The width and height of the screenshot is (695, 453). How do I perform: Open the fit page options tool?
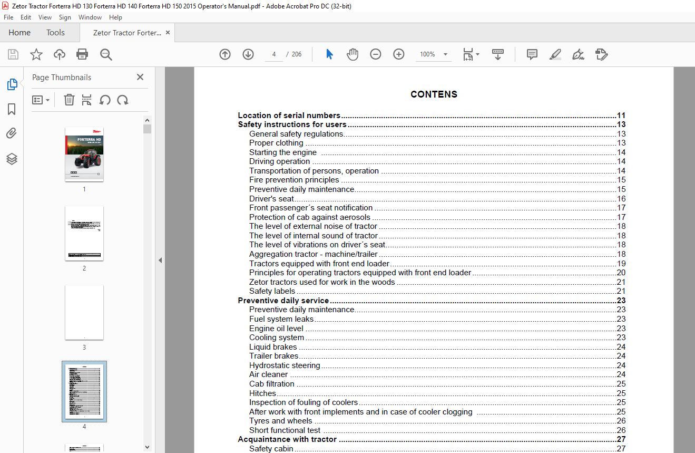tap(468, 54)
